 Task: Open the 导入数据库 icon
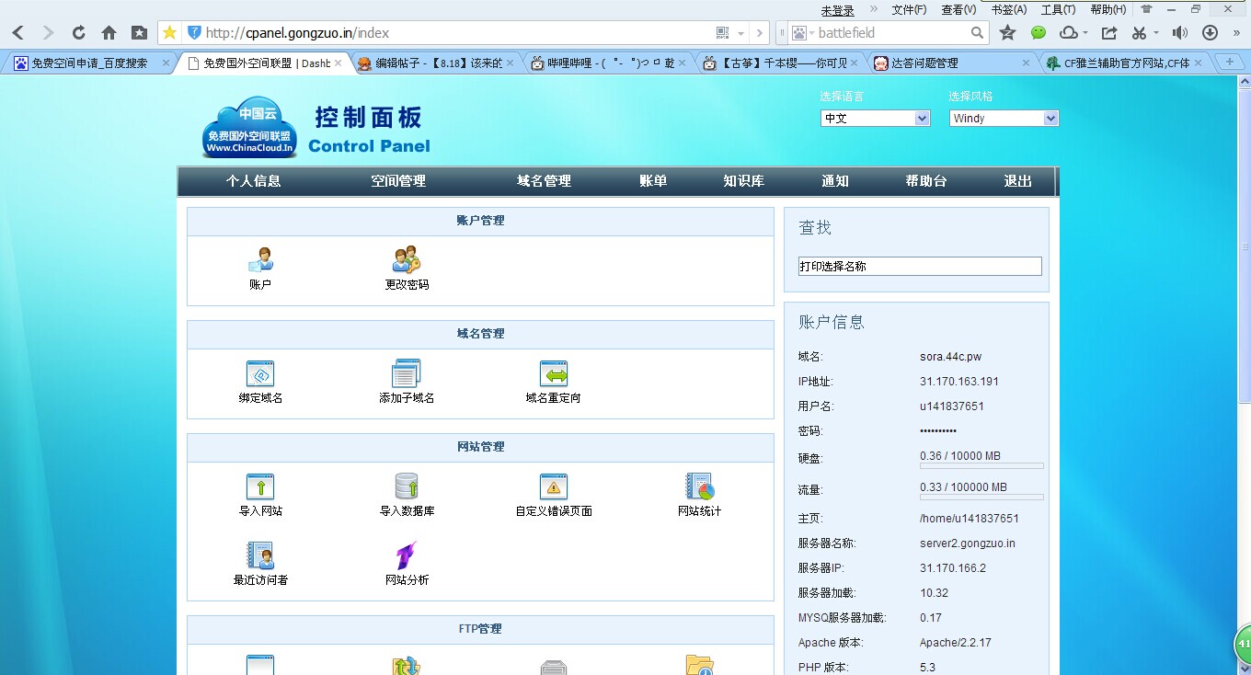point(407,486)
